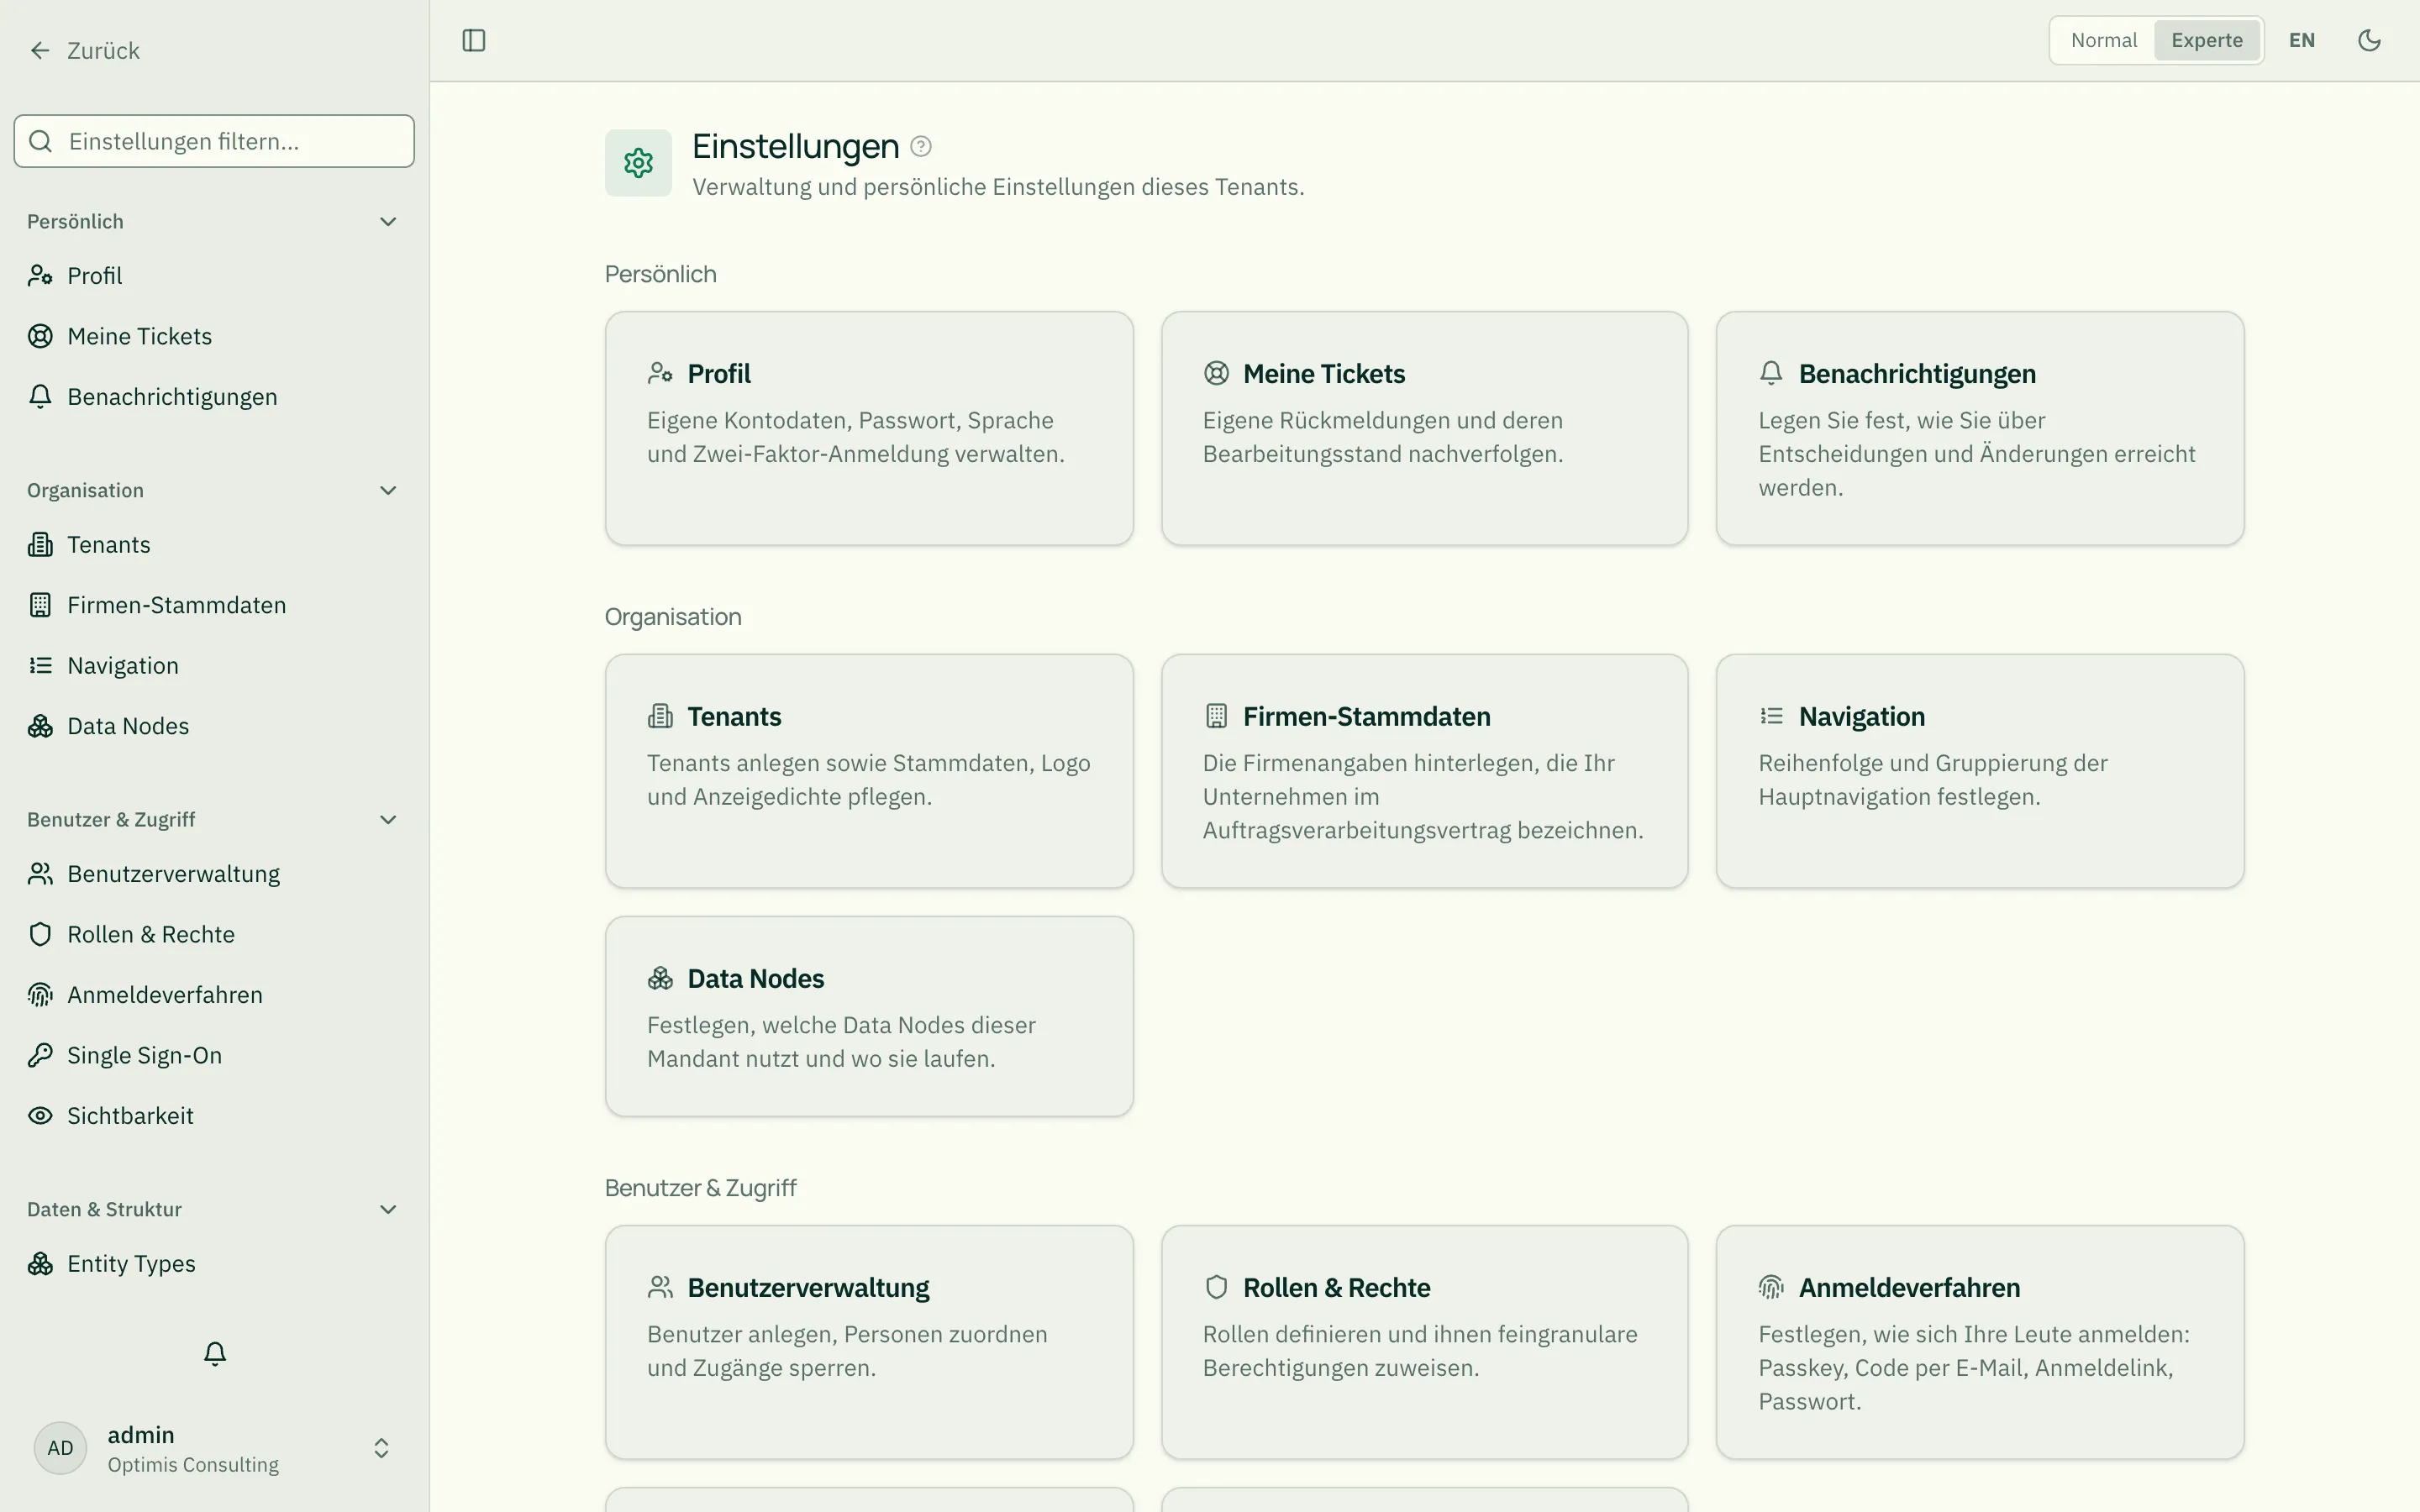Click the Anmeldeverfahren fingerprint icon in sidebar
The width and height of the screenshot is (2420, 1512).
(40, 995)
